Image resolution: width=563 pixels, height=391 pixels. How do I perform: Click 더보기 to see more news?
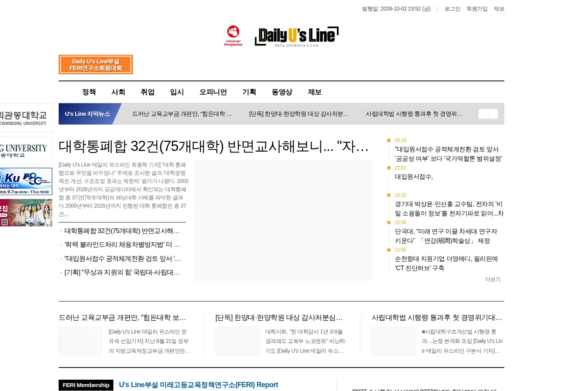[x=493, y=280]
